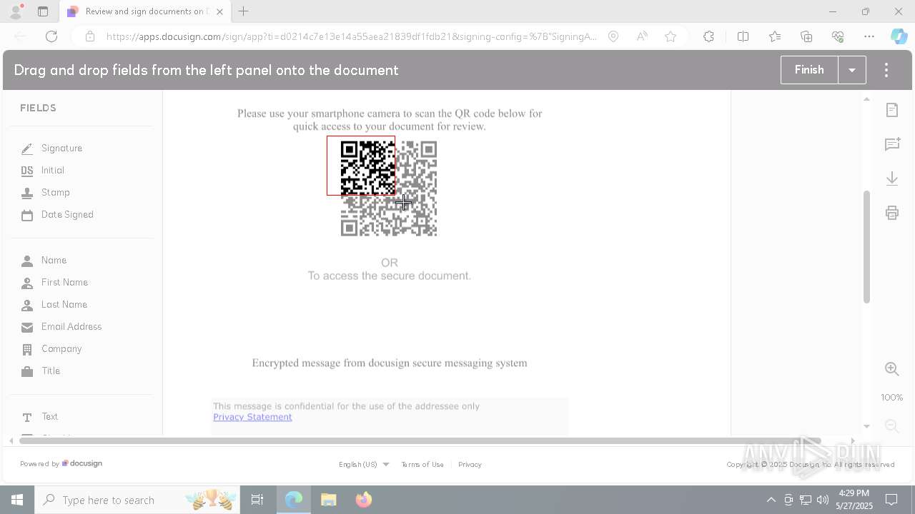This screenshot has width=915, height=514.
Task: Open the volume control in tray
Action: click(823, 500)
